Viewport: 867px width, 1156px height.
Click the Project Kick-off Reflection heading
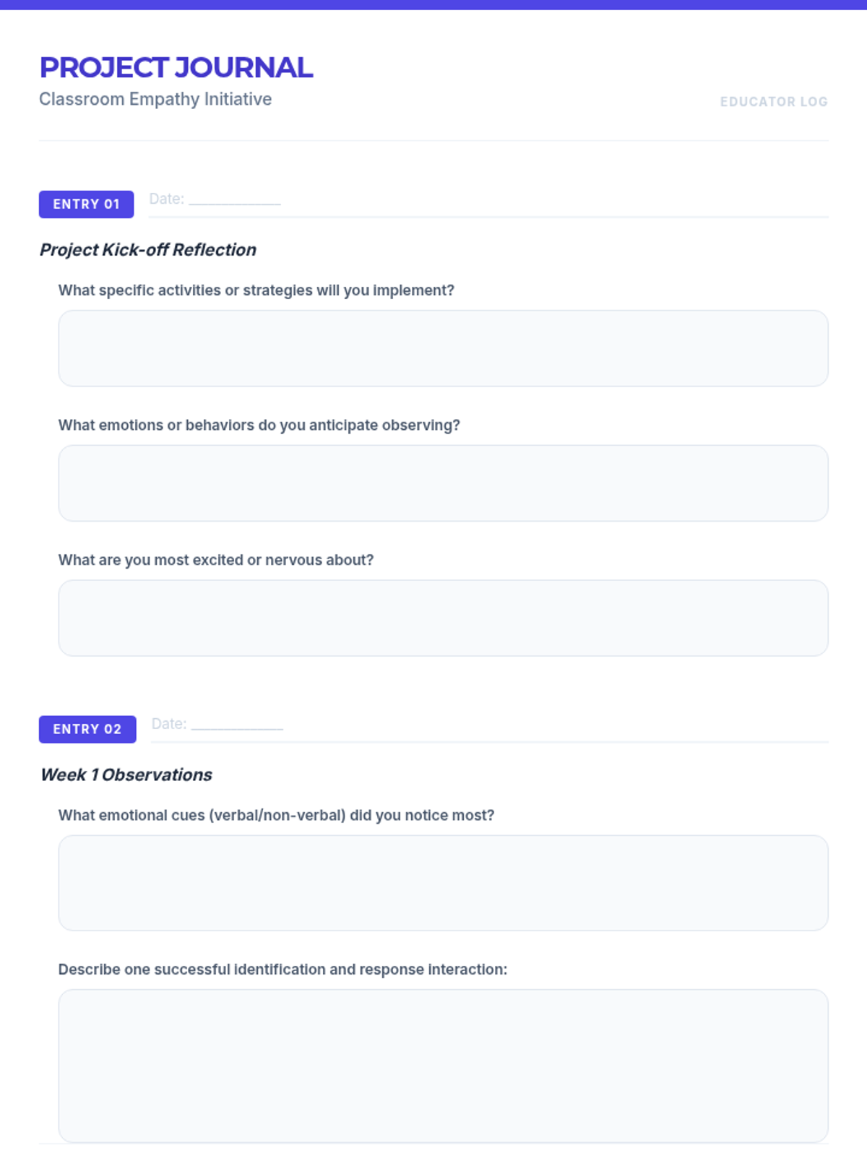click(148, 249)
